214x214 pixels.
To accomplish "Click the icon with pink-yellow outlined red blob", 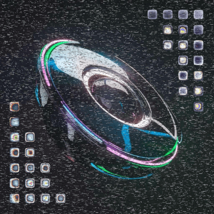I will click(14, 198).
